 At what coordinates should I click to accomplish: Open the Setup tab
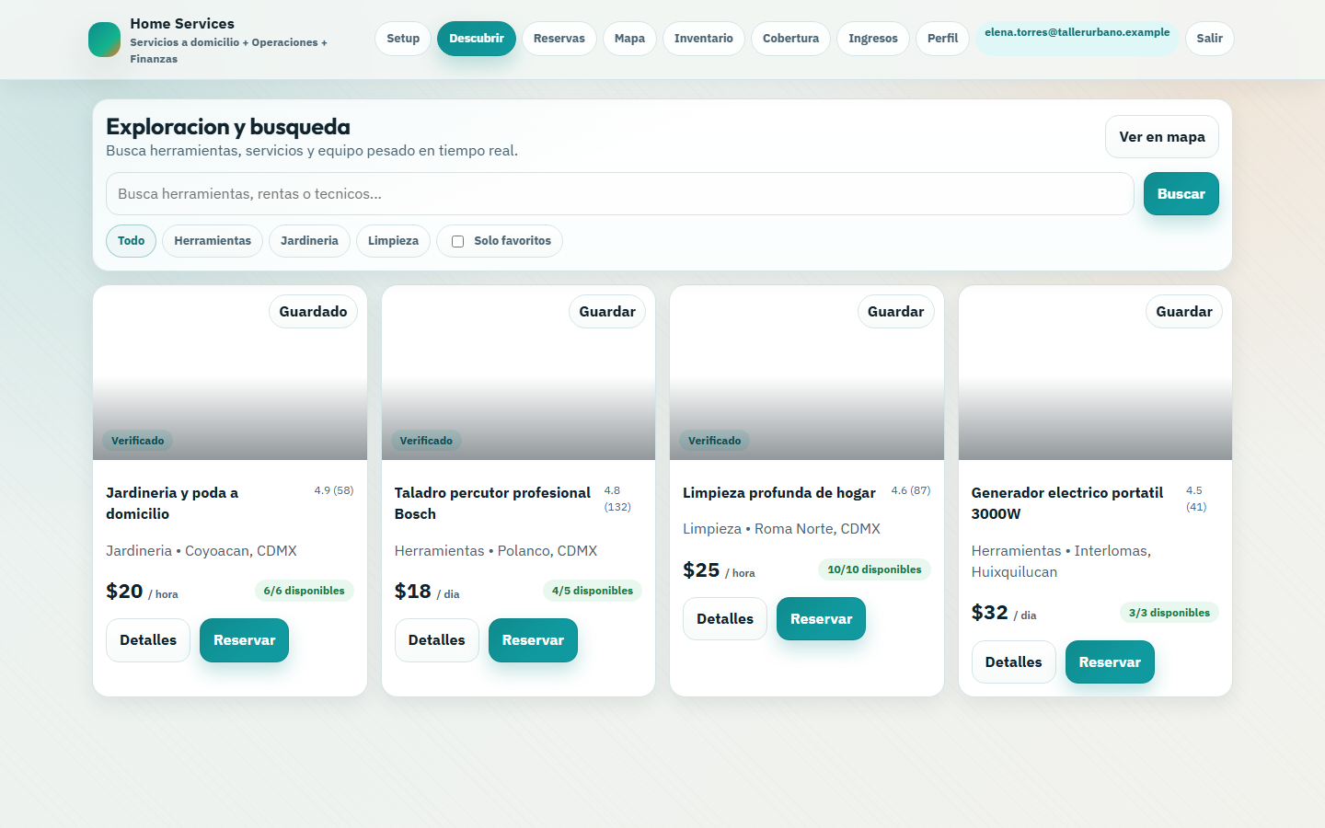click(403, 39)
